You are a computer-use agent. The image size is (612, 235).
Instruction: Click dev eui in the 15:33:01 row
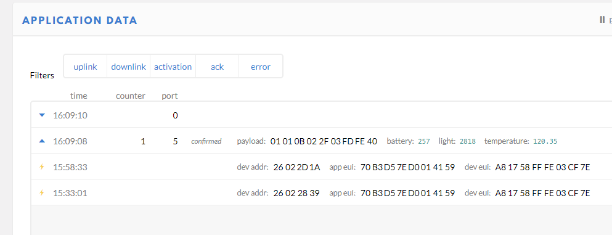[542, 193]
